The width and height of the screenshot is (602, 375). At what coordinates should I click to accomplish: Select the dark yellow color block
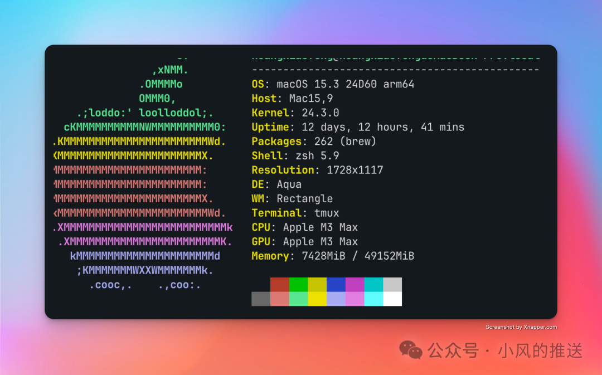[x=317, y=284]
